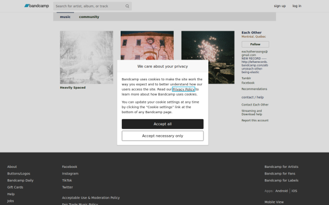Open Acceptable Use & Moderation Policy

pos(91,198)
